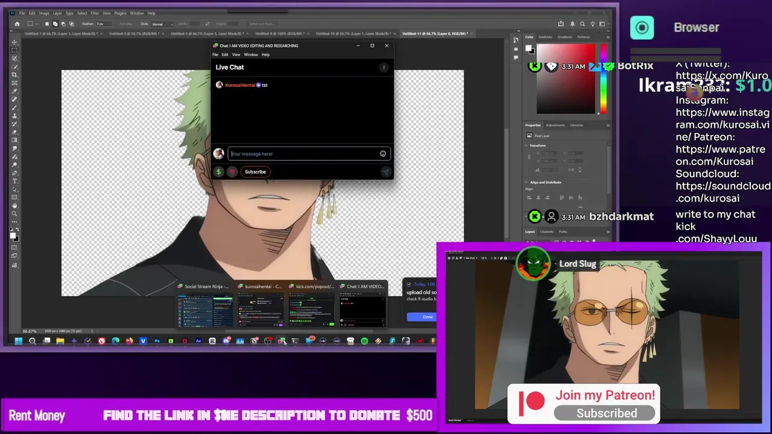Click the emoji icon in chat box
Screen dimensions: 772x434
(383, 154)
